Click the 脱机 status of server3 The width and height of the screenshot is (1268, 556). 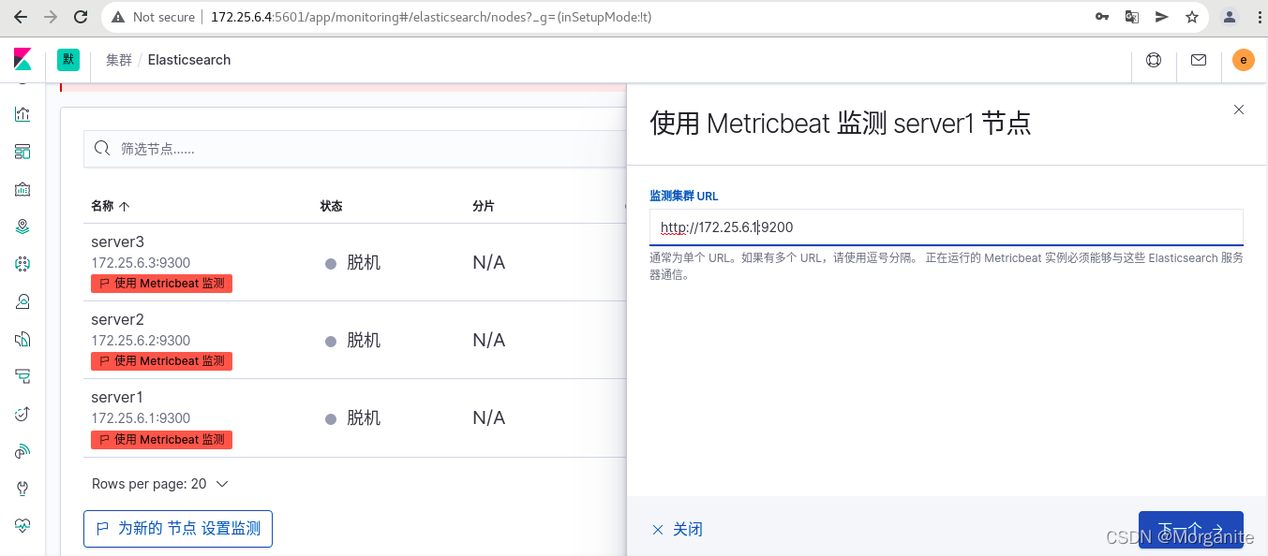[x=353, y=263]
